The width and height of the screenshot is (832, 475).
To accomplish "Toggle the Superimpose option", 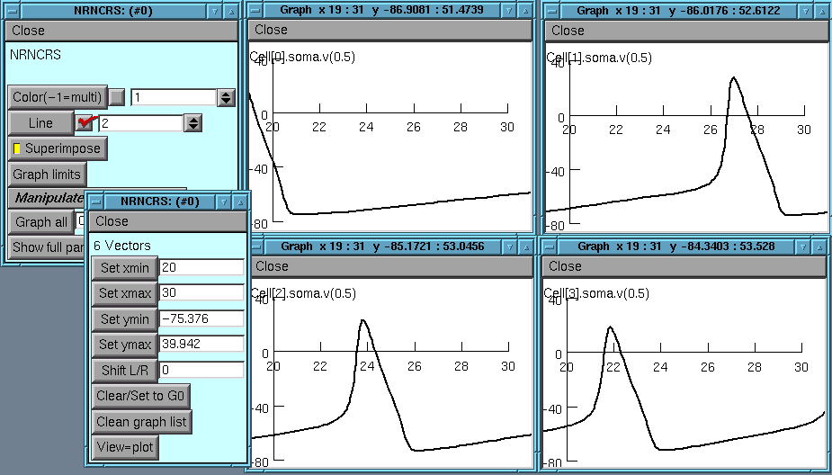I will (x=57, y=148).
